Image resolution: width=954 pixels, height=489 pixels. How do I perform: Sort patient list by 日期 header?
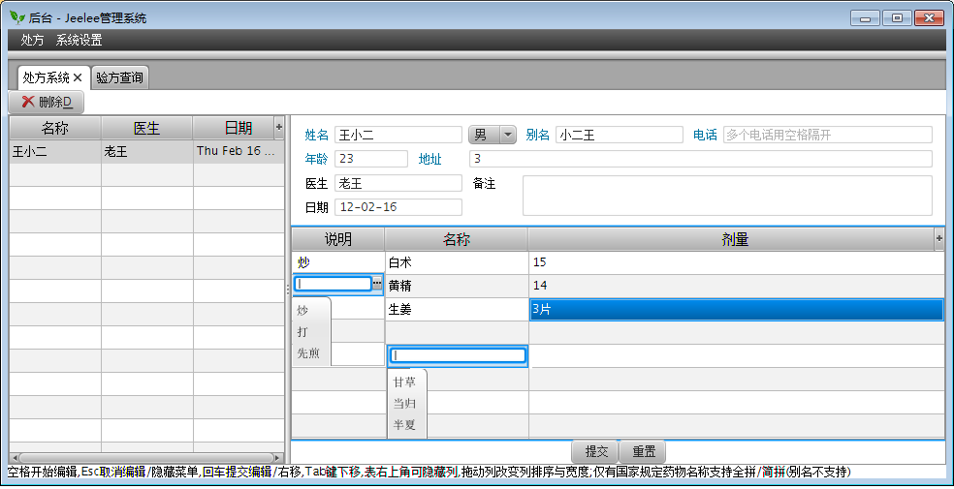pyautogui.click(x=234, y=128)
